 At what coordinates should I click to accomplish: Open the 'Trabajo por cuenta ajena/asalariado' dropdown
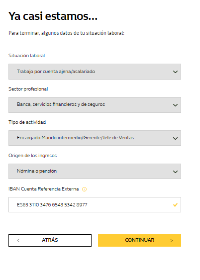95,72
